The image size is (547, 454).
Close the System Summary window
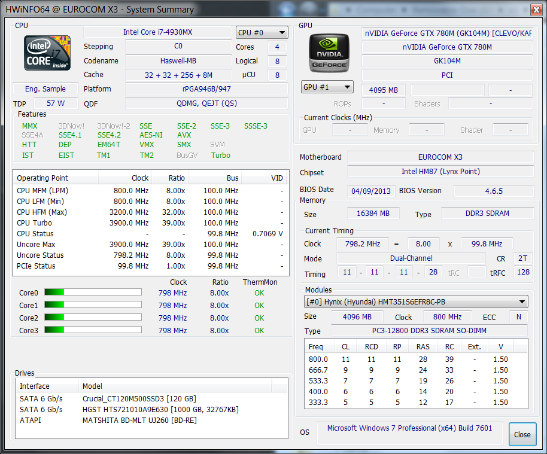536,10
